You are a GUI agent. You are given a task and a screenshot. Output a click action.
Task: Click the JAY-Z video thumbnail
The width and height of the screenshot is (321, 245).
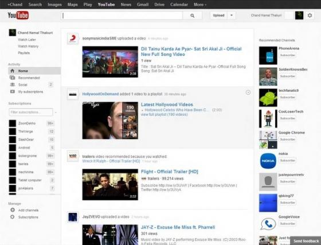click(x=110, y=235)
